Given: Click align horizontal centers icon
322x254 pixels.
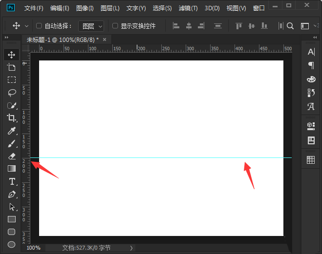Looking at the screenshot, I should click(189, 26).
